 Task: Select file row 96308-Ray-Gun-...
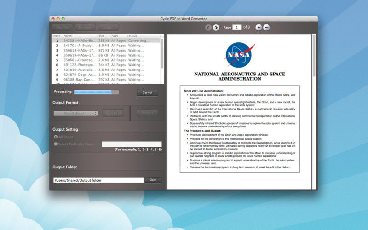coord(106,80)
